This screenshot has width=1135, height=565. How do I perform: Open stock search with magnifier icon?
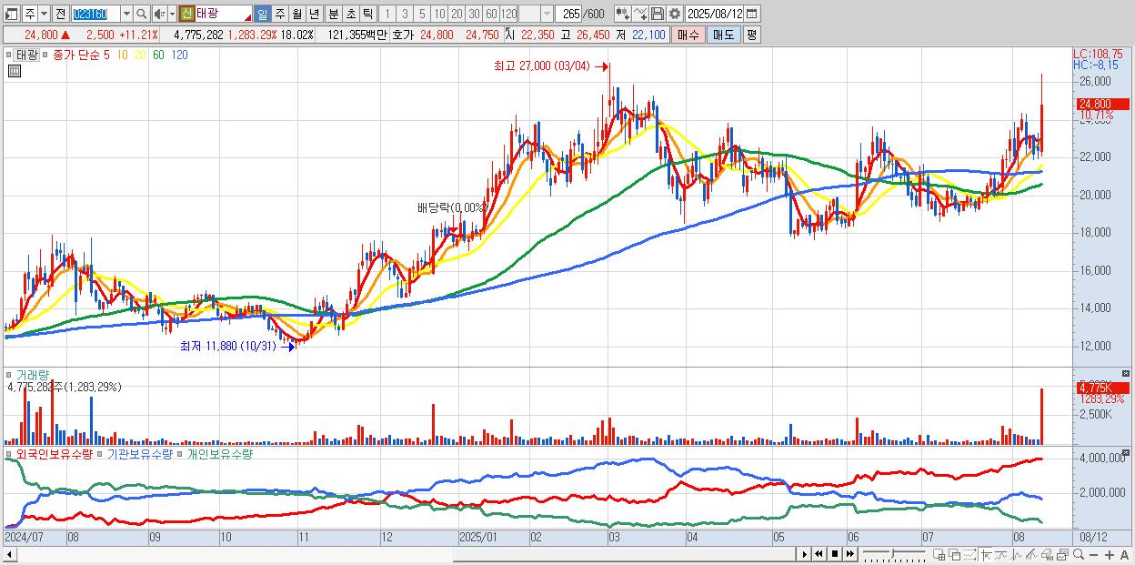click(x=141, y=14)
